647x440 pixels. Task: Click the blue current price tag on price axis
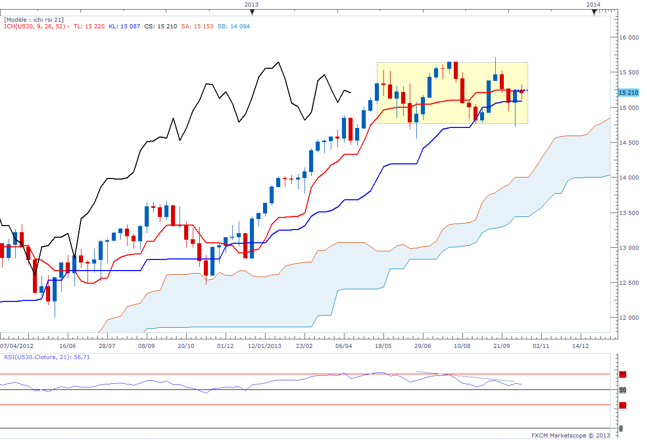pos(628,93)
